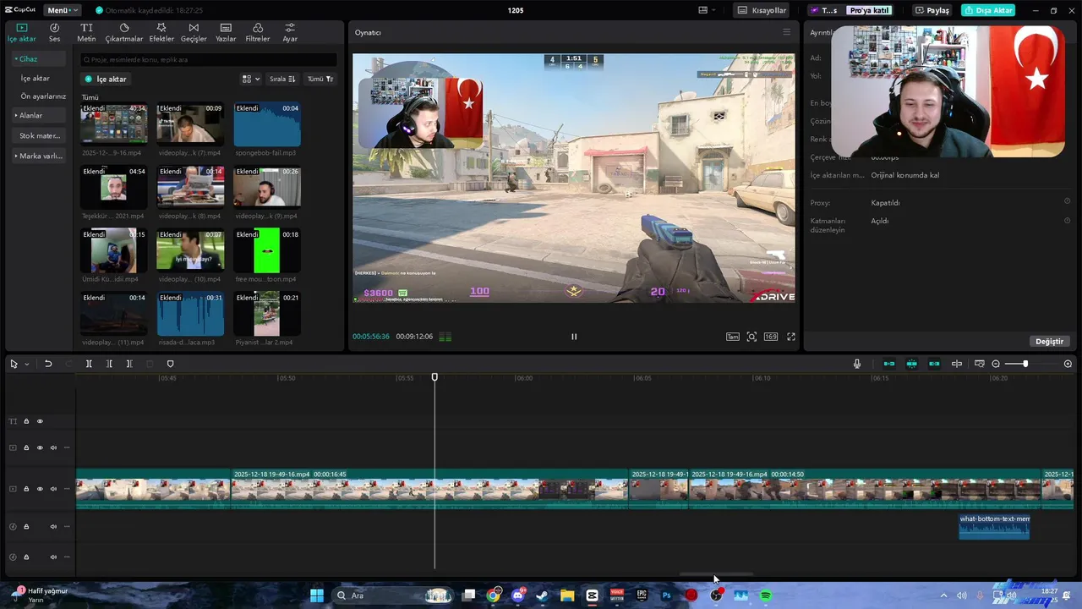The image size is (1082, 609).
Task: Open the Yazılar captions tab
Action: click(226, 33)
